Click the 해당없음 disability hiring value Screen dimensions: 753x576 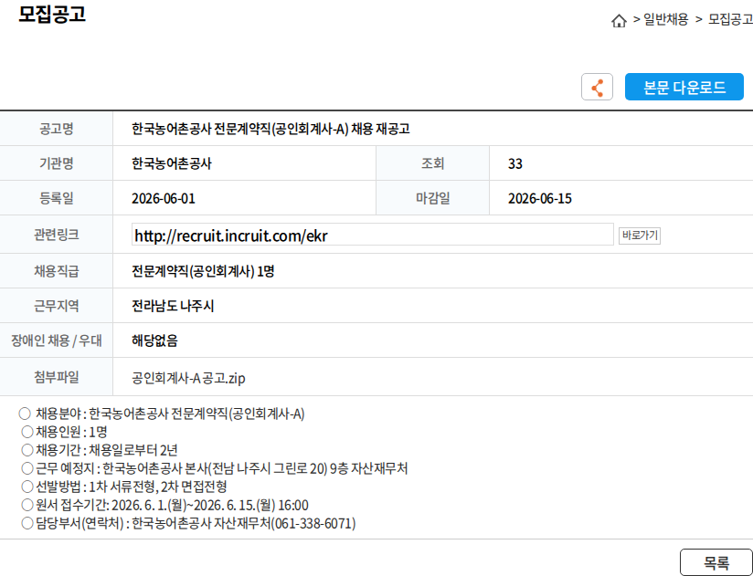[154, 340]
